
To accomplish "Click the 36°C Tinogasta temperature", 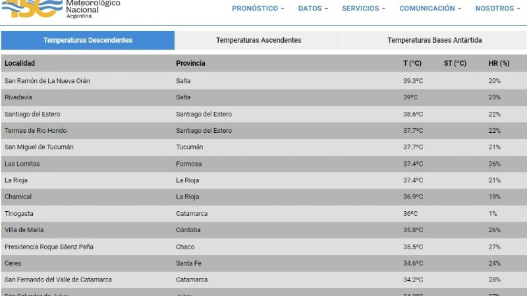I will click(x=410, y=213).
